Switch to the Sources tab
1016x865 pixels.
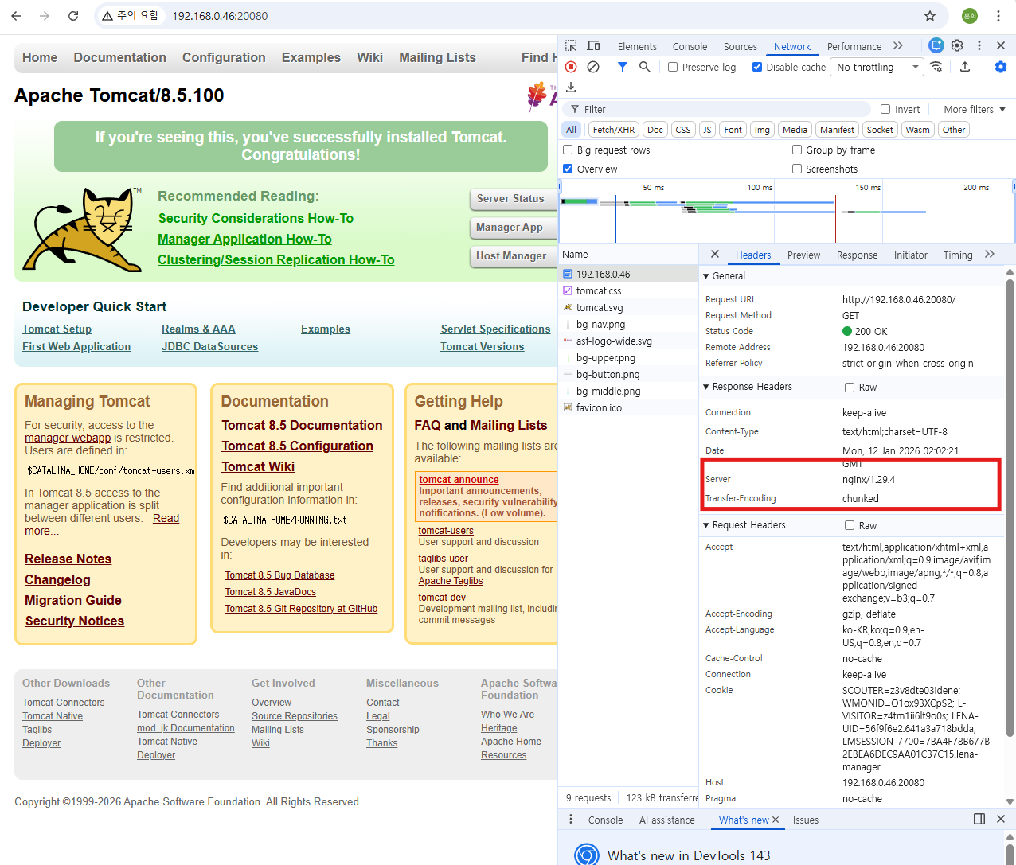tap(741, 46)
